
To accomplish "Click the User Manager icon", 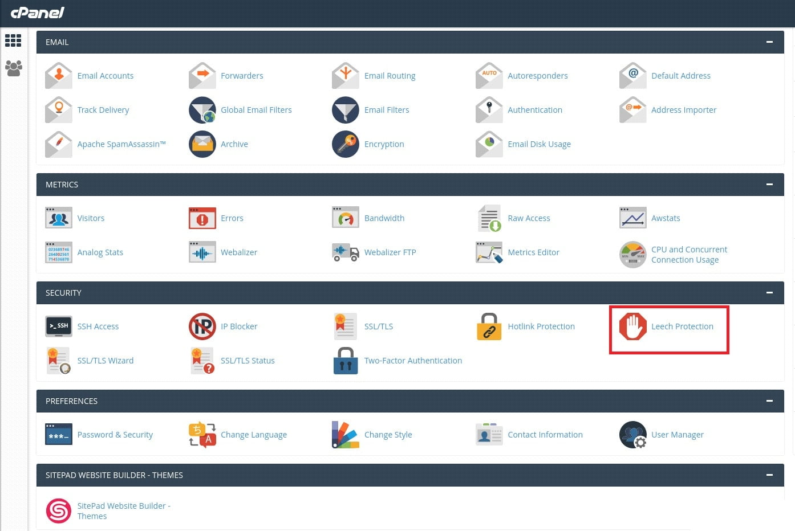I will 632,435.
